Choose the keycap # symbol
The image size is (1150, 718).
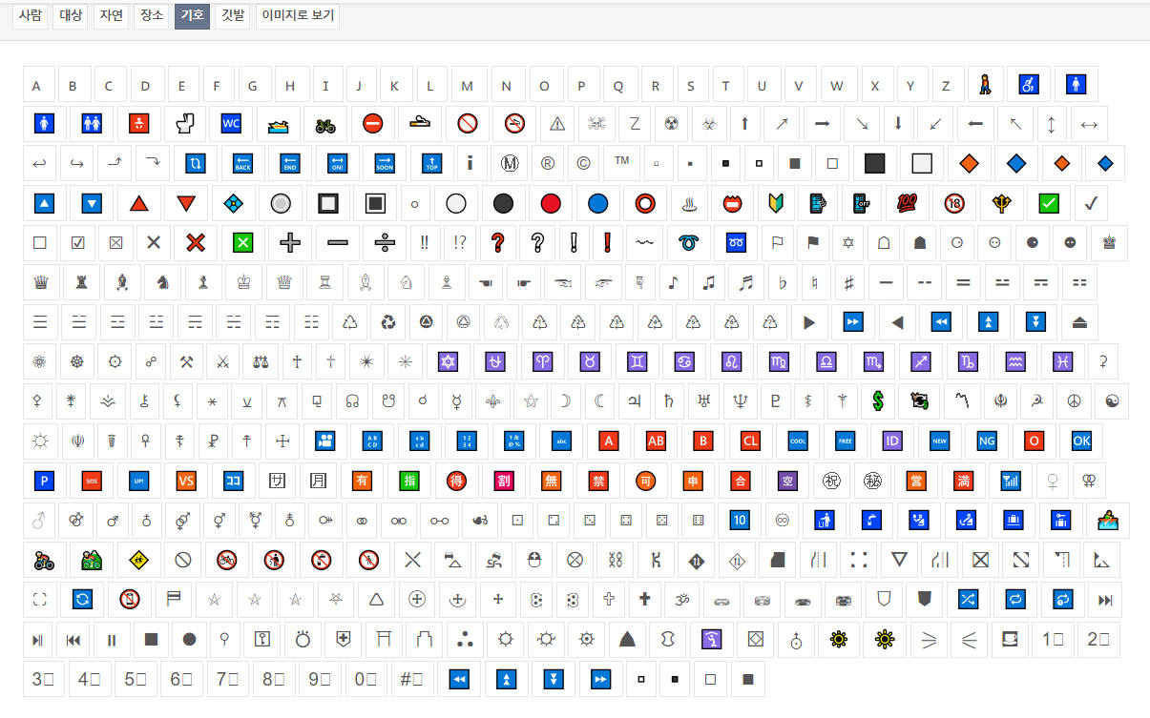[x=411, y=679]
